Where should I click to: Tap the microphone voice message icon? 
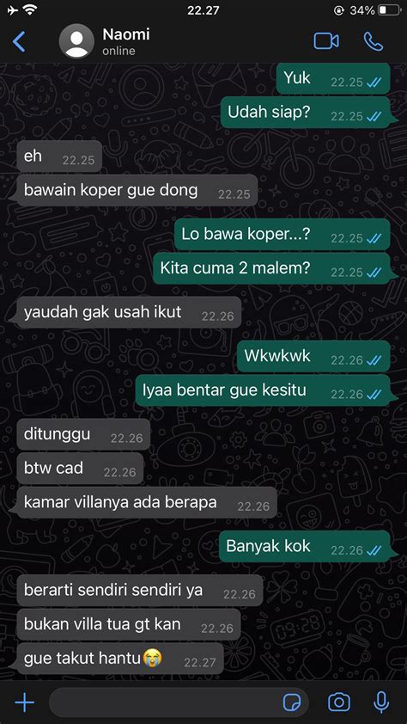tap(381, 703)
